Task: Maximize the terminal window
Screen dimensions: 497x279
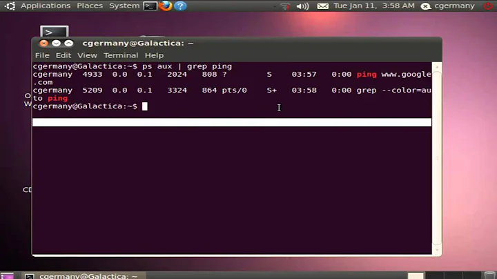Action: [69, 43]
